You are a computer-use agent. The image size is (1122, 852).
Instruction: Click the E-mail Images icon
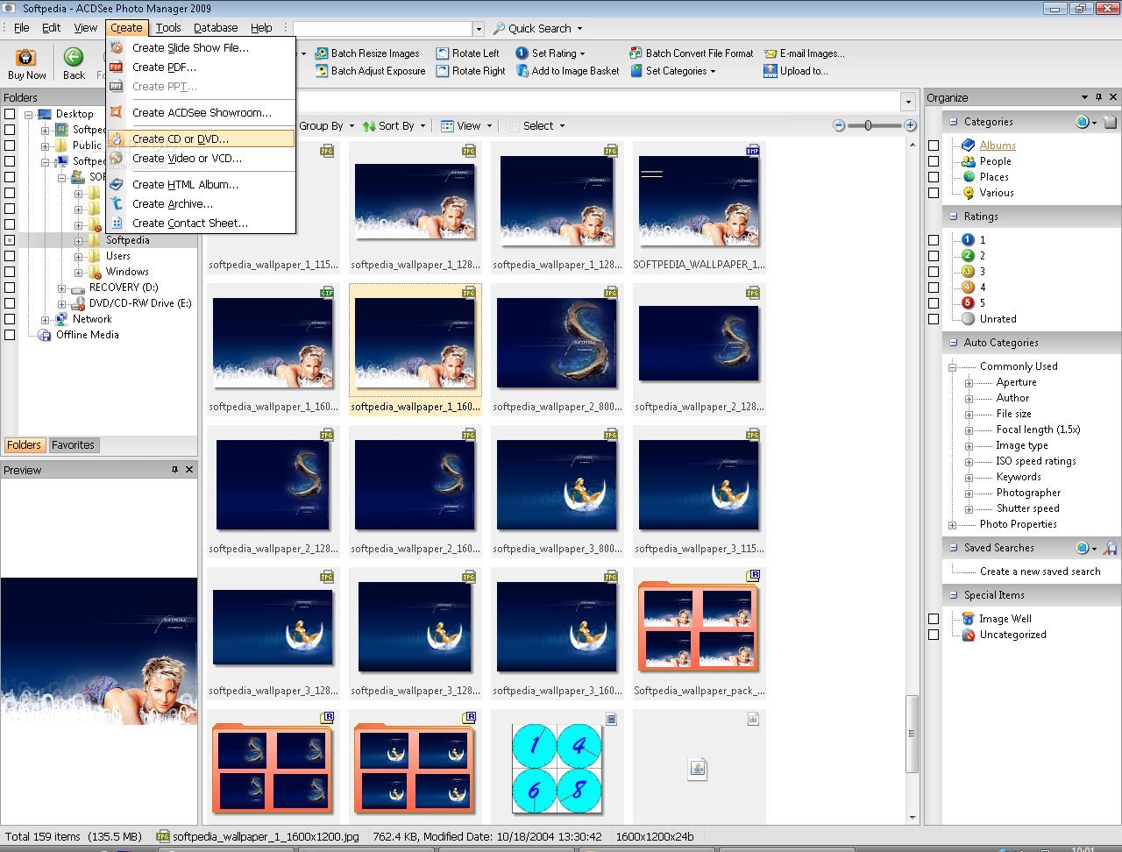coord(770,53)
